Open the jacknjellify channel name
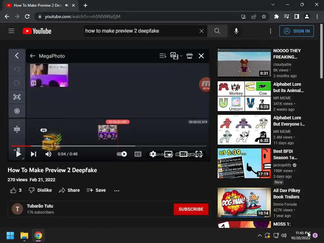Screen dimensions: 324x243 pyautogui.click(x=282, y=165)
